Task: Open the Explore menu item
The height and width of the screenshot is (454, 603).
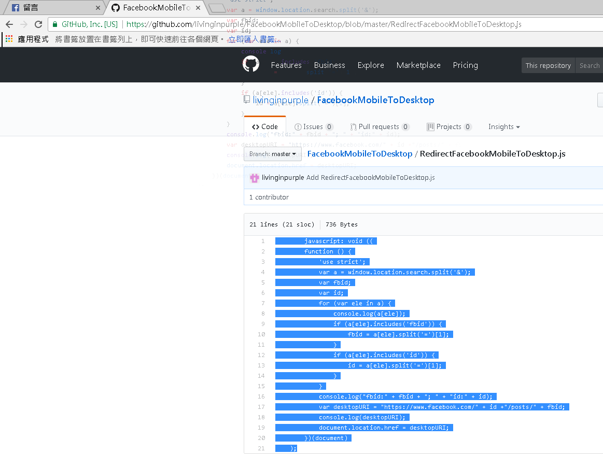Action: coord(371,65)
